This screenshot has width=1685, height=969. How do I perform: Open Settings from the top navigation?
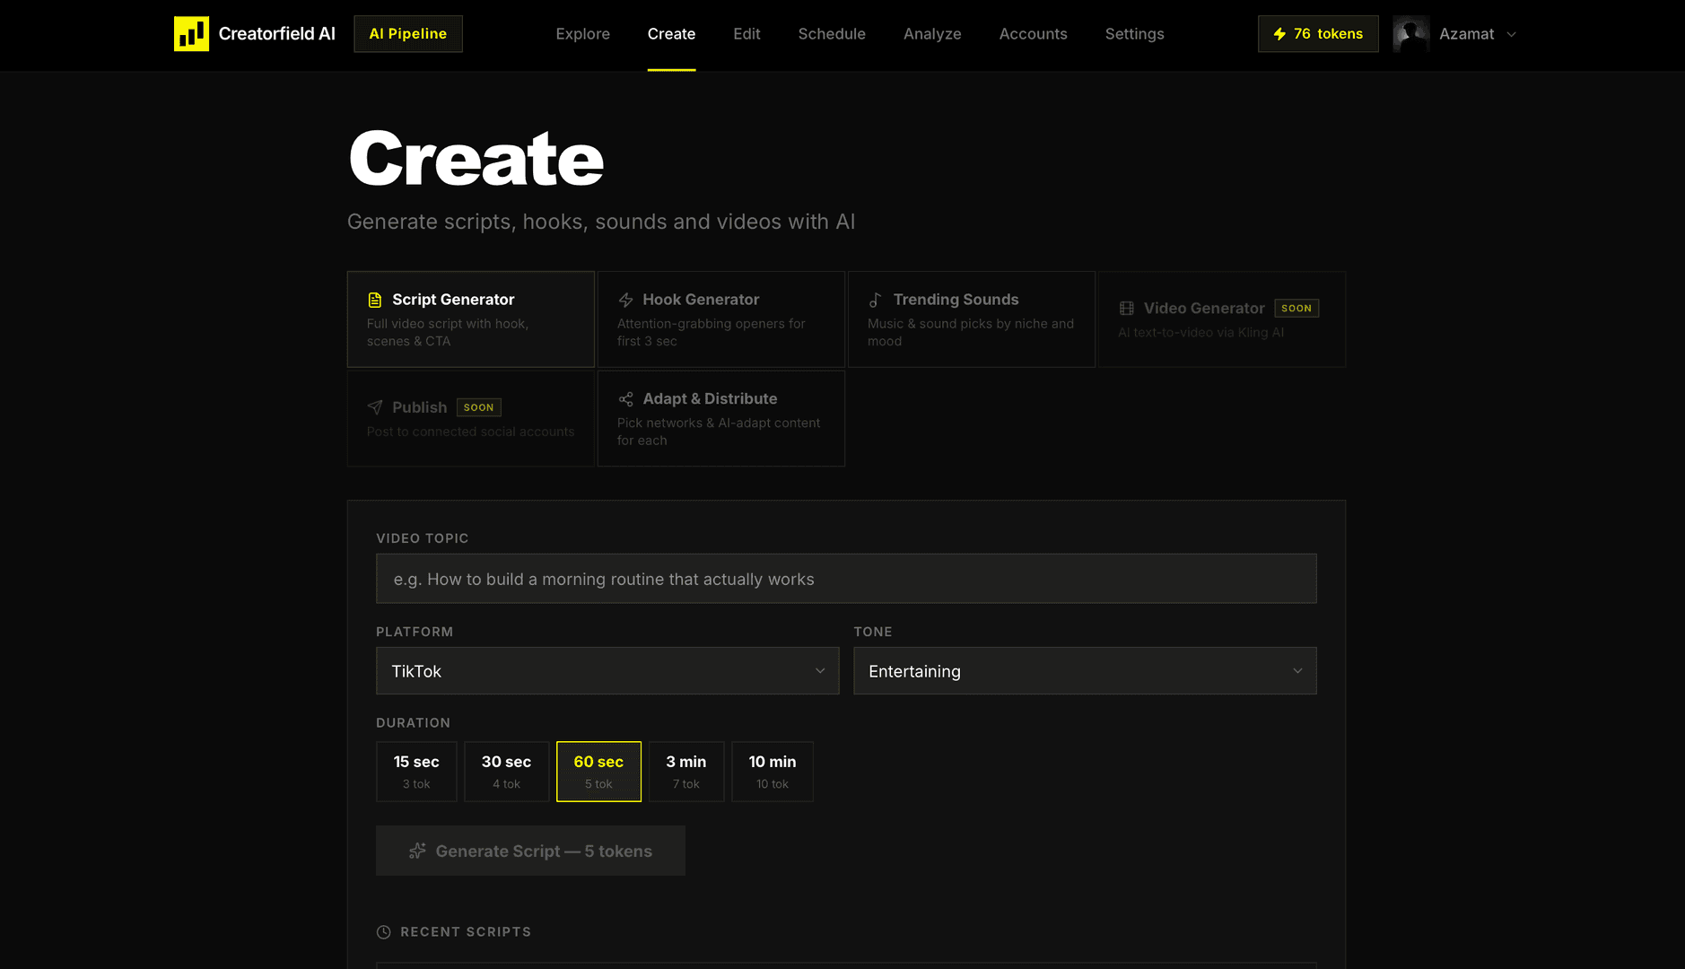click(x=1134, y=34)
